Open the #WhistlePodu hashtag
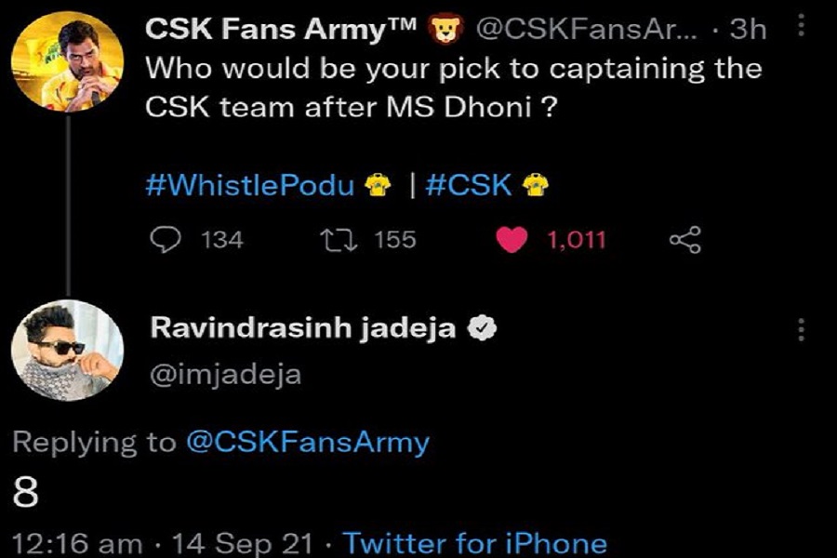 pos(250,185)
